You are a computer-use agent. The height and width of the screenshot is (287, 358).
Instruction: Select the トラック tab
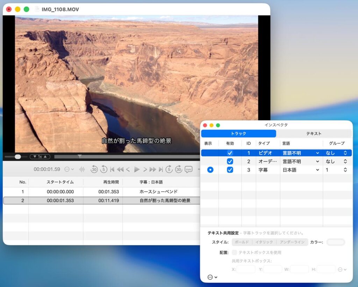click(238, 134)
